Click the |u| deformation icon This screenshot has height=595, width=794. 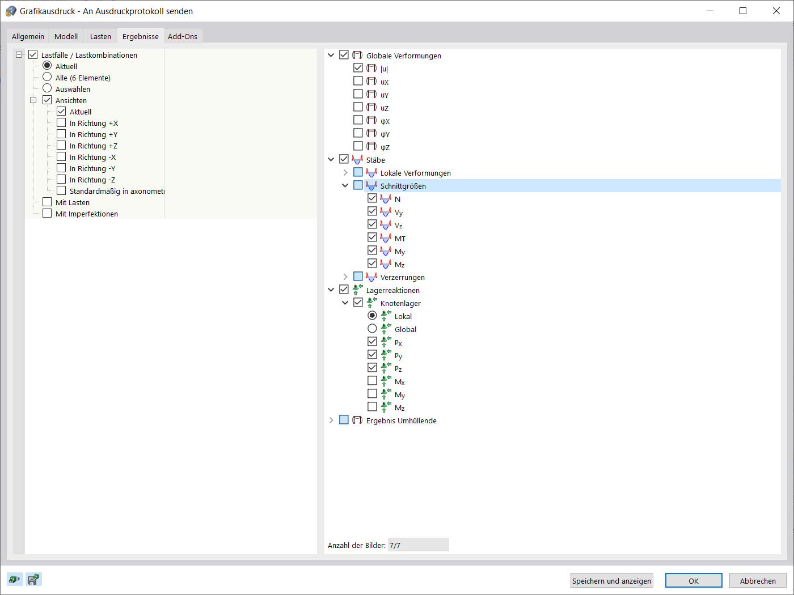[371, 68]
